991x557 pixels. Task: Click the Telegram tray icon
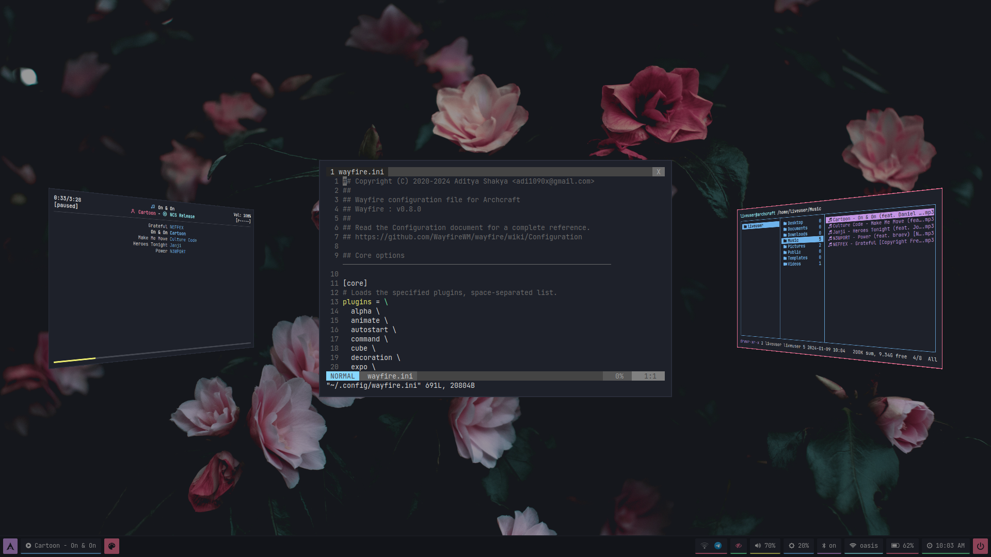pyautogui.click(x=718, y=546)
